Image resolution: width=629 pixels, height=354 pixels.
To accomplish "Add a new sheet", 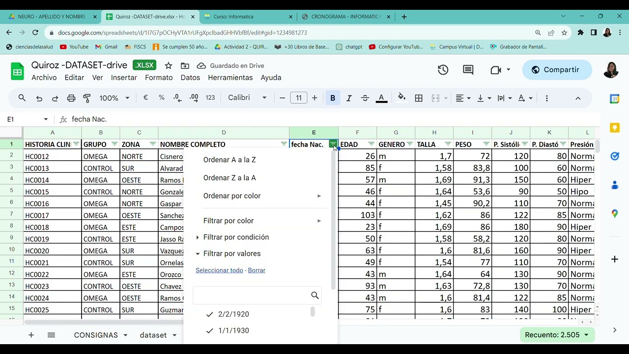I will click(31, 335).
